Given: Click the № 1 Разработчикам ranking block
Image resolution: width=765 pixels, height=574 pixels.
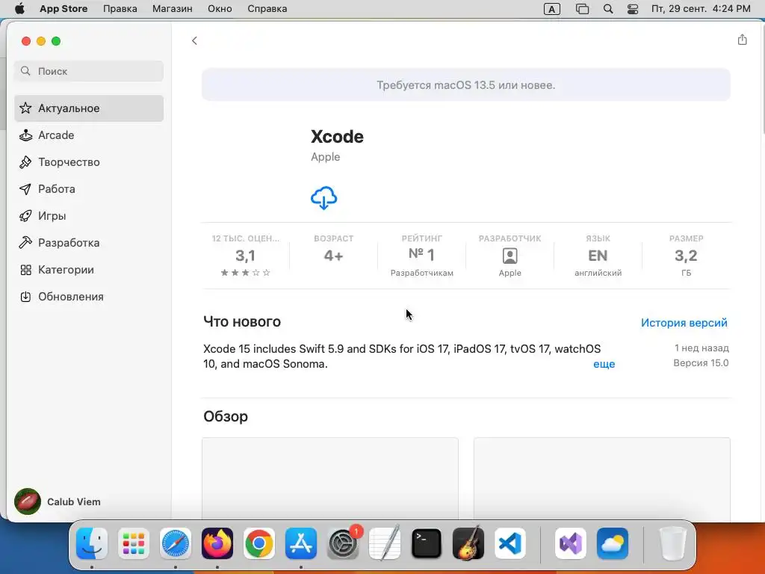Looking at the screenshot, I should click(422, 256).
